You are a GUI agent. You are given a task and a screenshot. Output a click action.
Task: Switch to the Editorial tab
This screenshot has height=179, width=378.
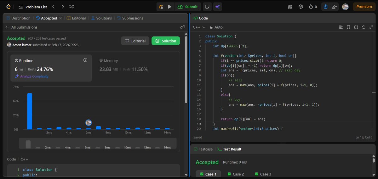coord(76,18)
